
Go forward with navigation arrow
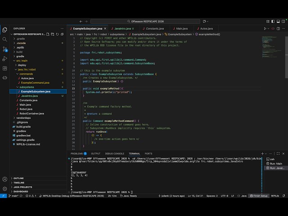[86, 22]
